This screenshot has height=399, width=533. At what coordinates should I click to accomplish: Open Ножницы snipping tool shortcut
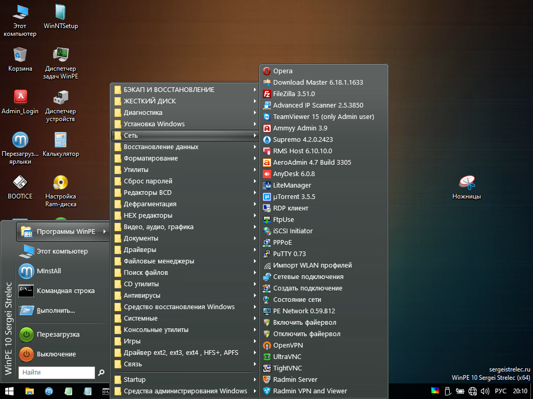(x=466, y=187)
